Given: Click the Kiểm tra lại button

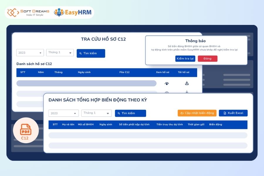Looking at the screenshot, I should 185,59.
